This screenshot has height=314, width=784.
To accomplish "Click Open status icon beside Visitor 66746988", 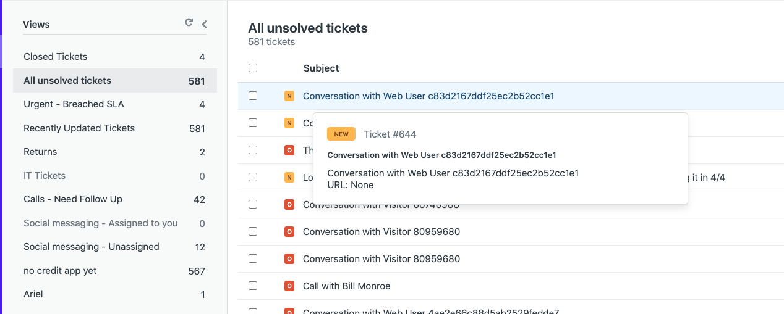I will pyautogui.click(x=289, y=205).
